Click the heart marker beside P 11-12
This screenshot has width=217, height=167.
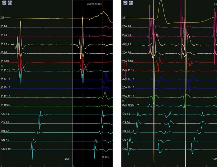coord(13,69)
